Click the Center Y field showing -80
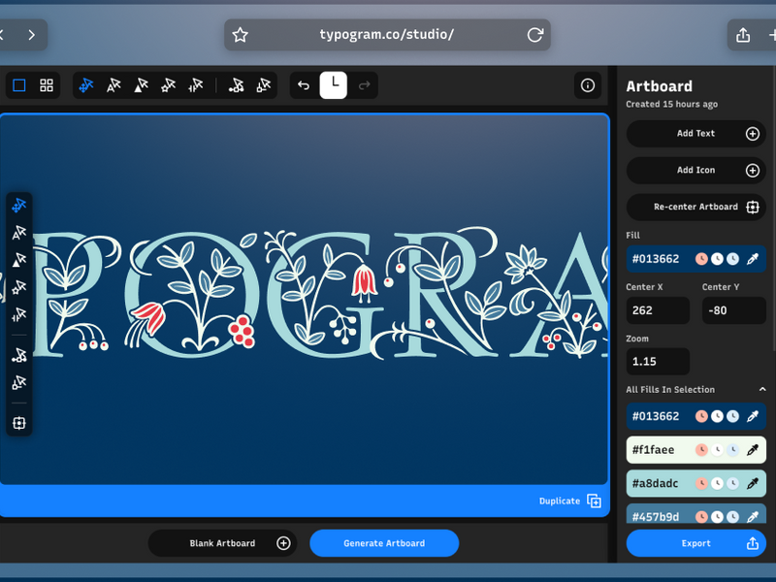Screen dimensions: 776x582 coord(734,310)
